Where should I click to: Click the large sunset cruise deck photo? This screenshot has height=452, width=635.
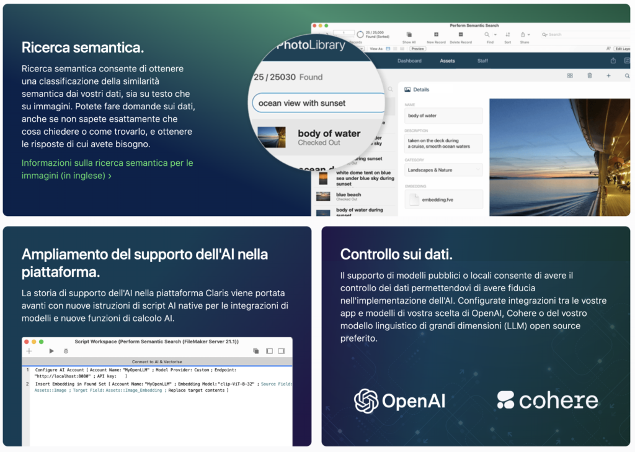click(560, 157)
